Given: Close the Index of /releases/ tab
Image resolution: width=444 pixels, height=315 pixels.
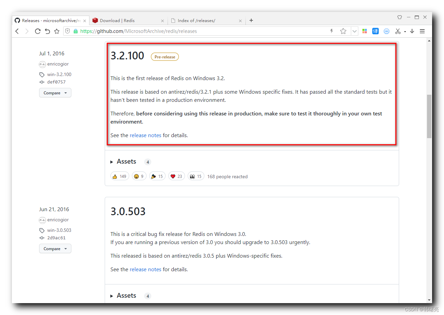Looking at the screenshot, I should click(240, 21).
